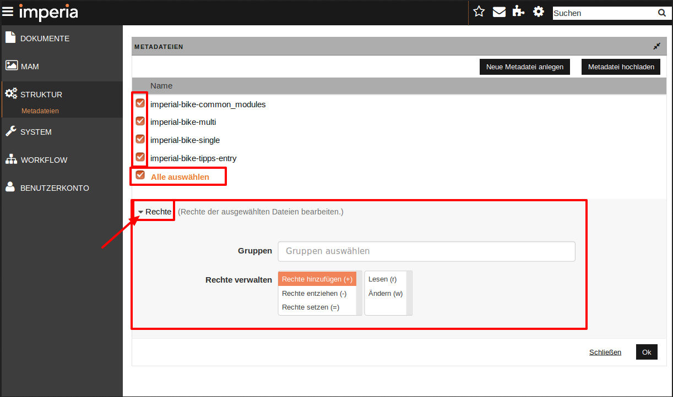Collapse the Metadateien panel via arrows icon
This screenshot has width=673, height=397.
[x=656, y=47]
